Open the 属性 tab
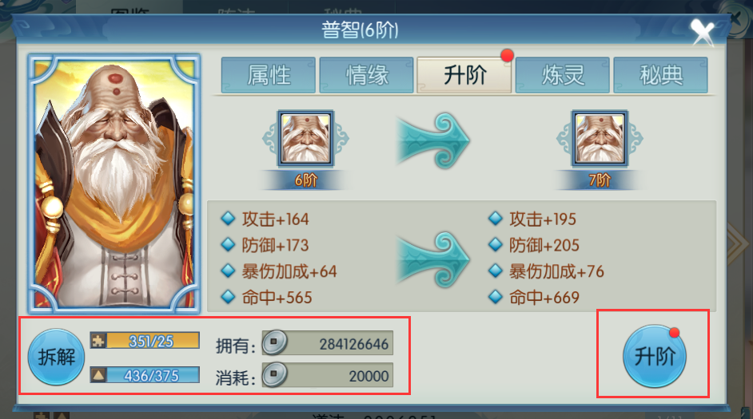 pos(268,75)
